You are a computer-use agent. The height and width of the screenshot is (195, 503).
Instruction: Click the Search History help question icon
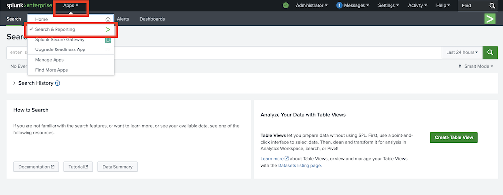[57, 83]
